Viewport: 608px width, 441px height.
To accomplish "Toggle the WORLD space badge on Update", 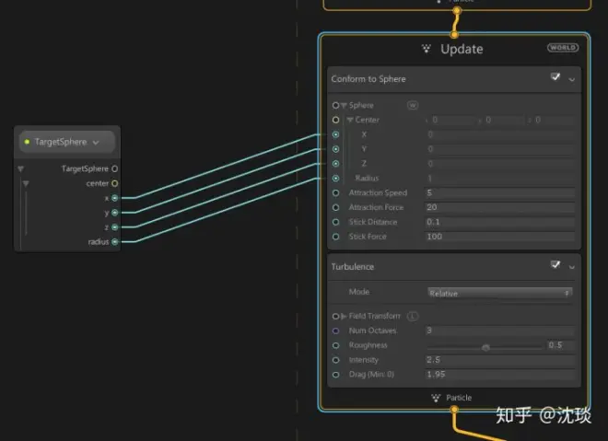I will [x=563, y=48].
